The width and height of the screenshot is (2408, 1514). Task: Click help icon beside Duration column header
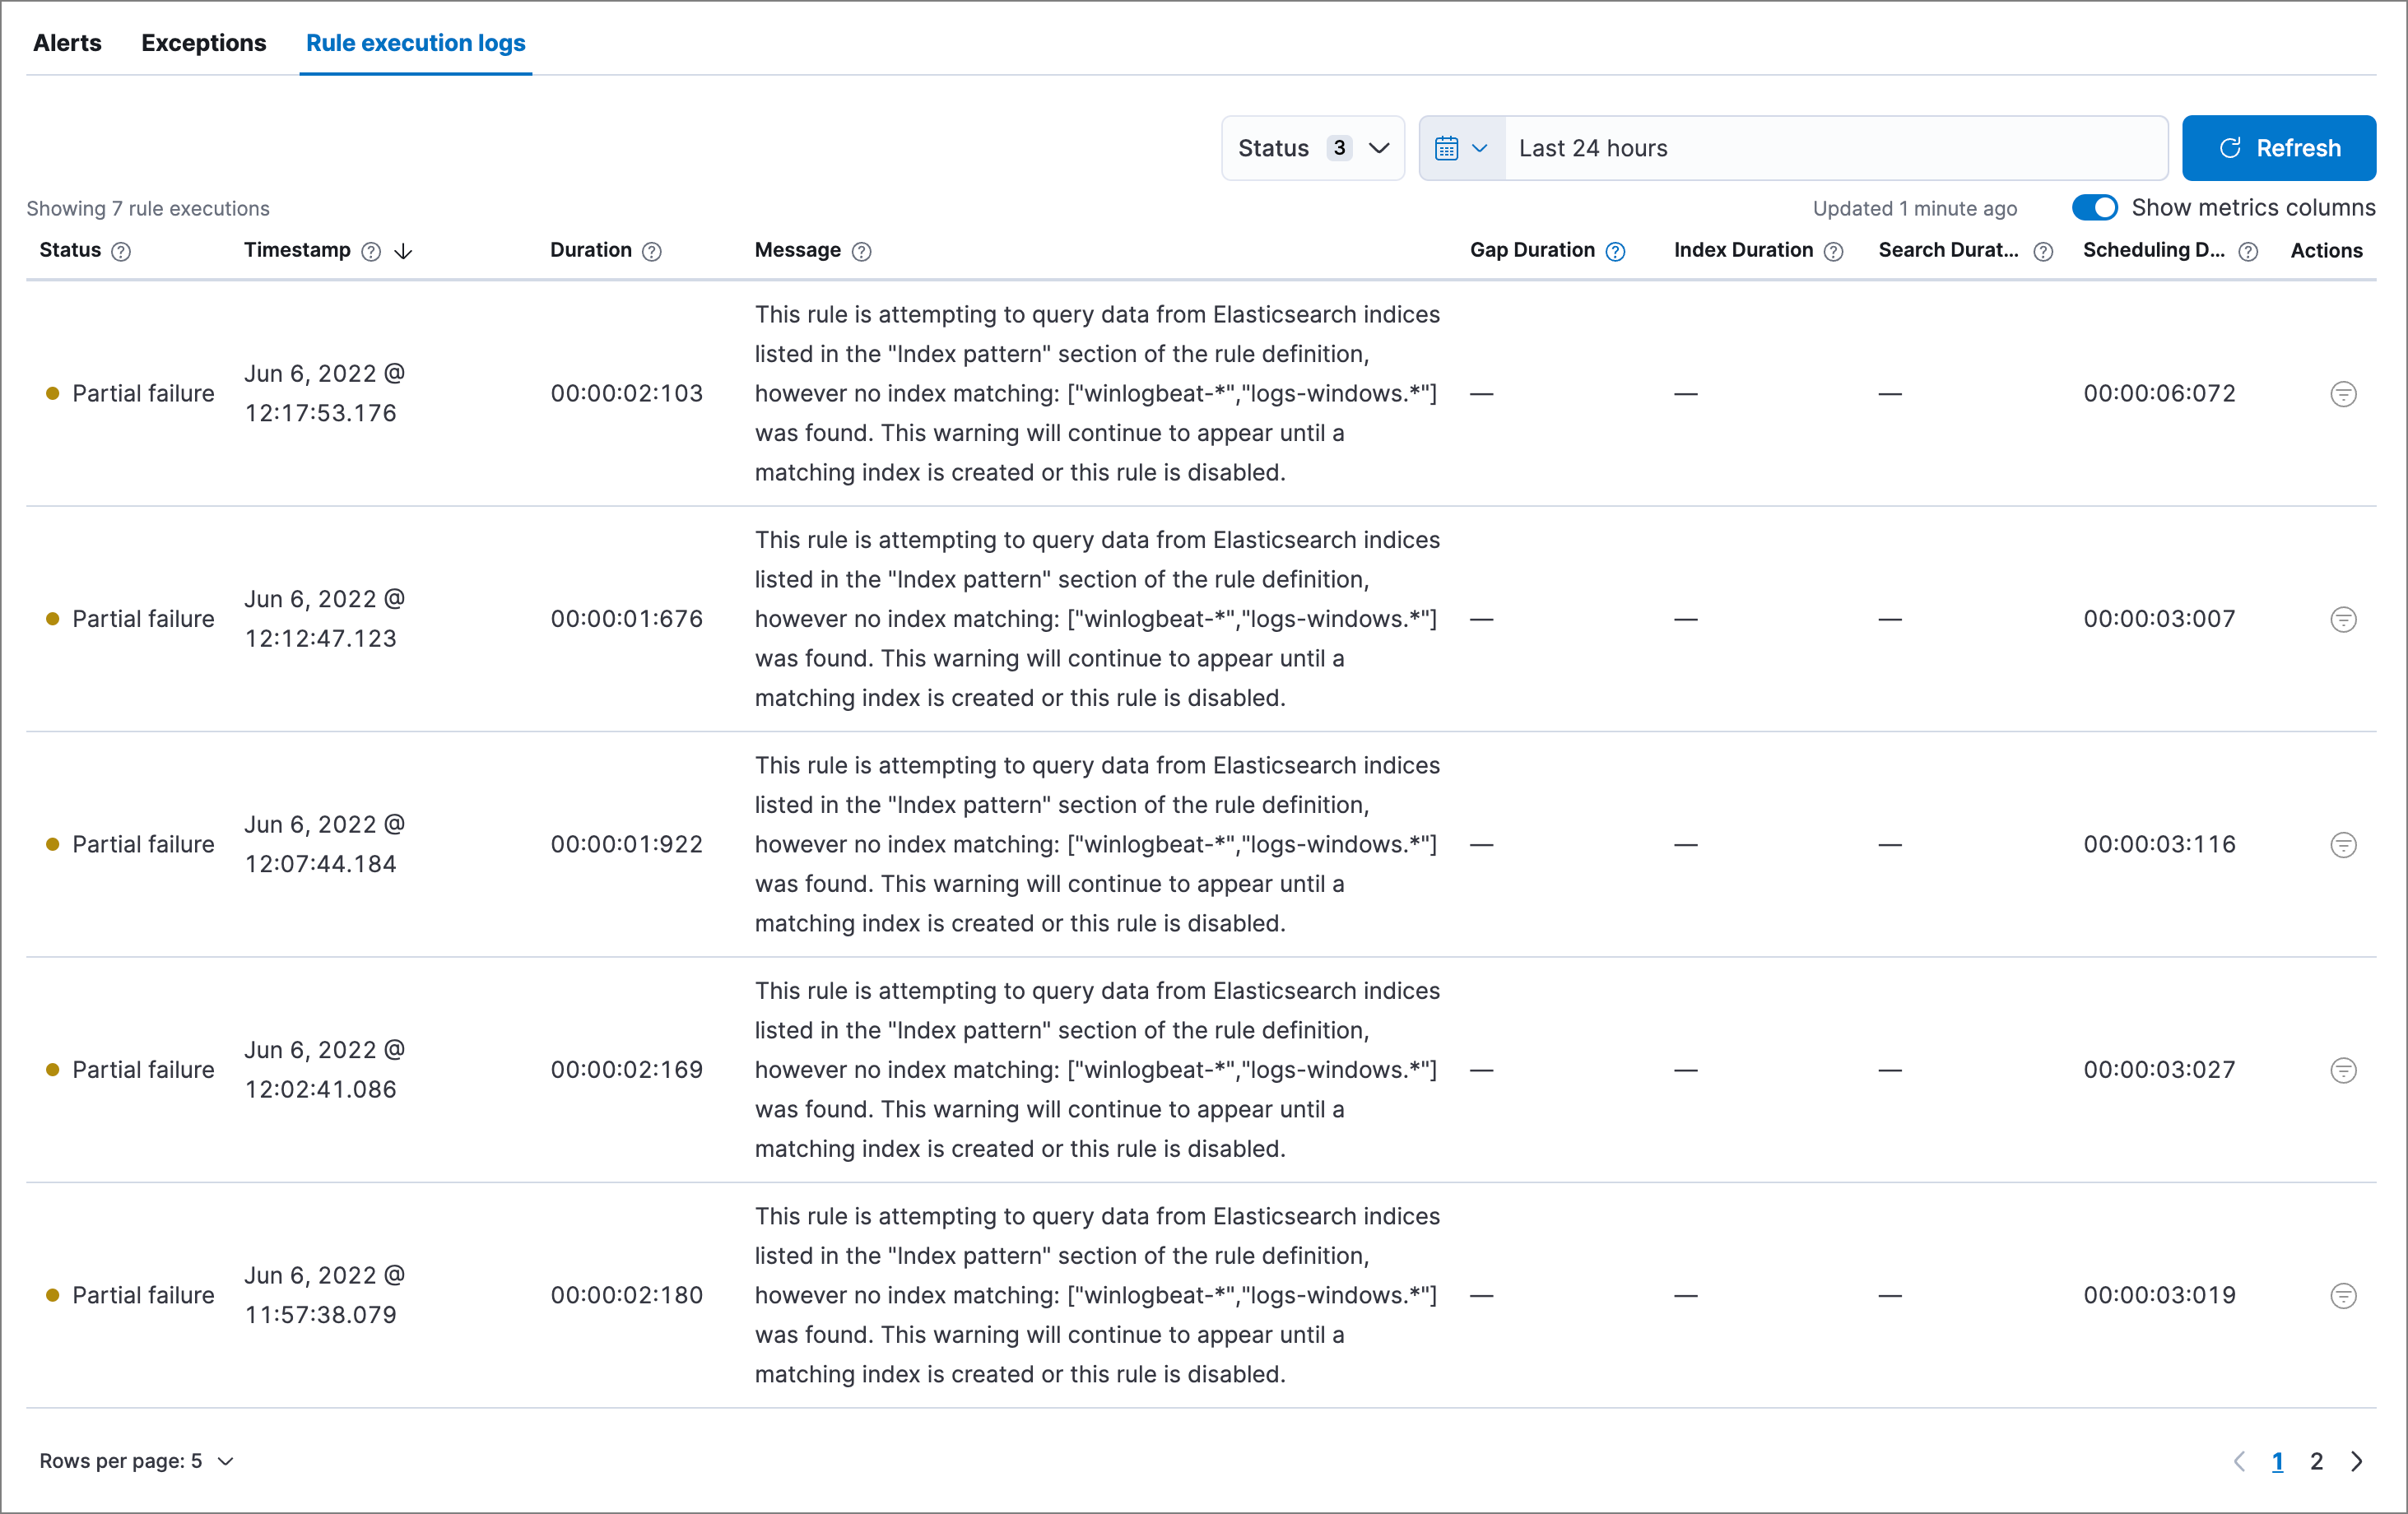tap(652, 252)
